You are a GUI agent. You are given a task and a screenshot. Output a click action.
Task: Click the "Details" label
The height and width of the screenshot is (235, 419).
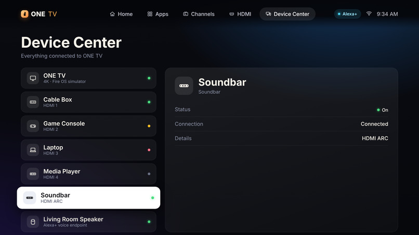pyautogui.click(x=183, y=139)
